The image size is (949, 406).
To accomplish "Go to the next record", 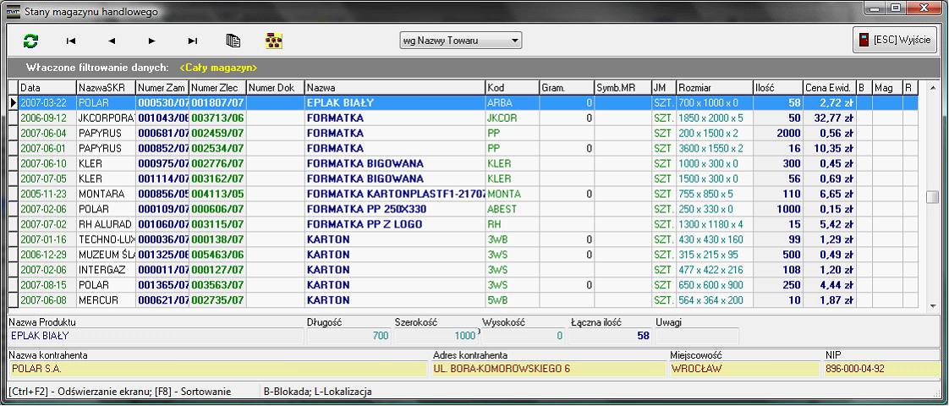I will coord(152,41).
